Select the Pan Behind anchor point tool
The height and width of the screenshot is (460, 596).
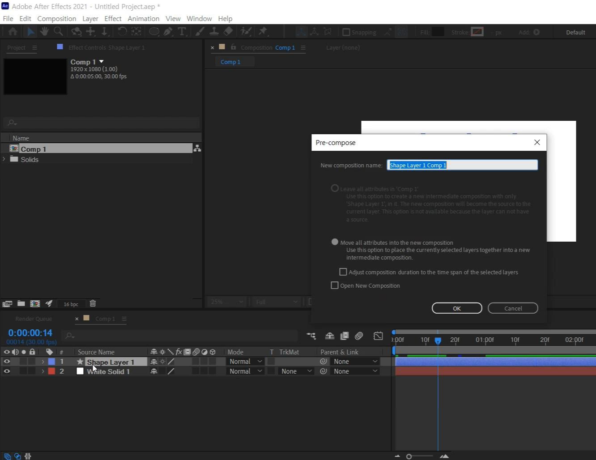pos(136,32)
